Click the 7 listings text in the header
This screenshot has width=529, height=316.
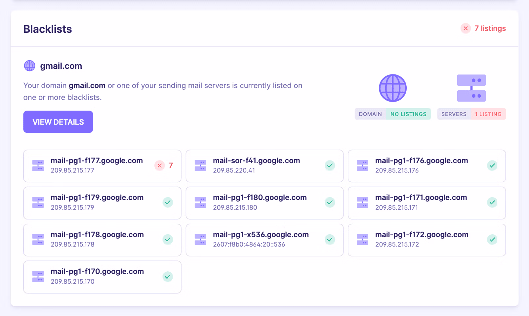coord(490,28)
